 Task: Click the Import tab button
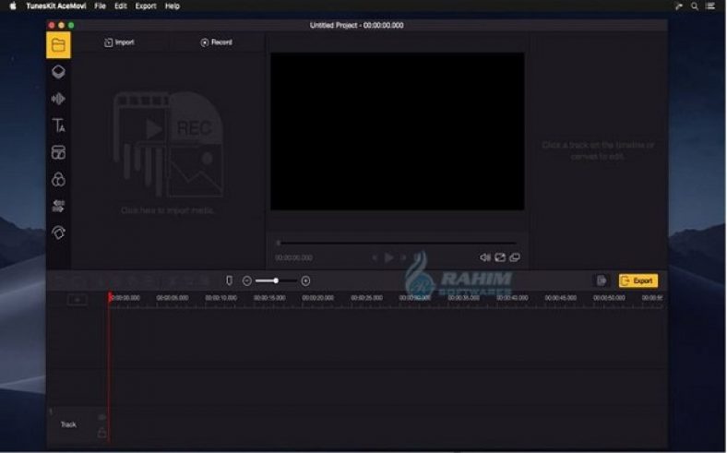(x=119, y=42)
